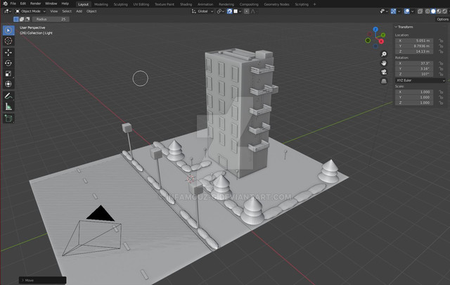Toggle lock on Rotation Z
The image size is (450, 285).
[440, 73]
